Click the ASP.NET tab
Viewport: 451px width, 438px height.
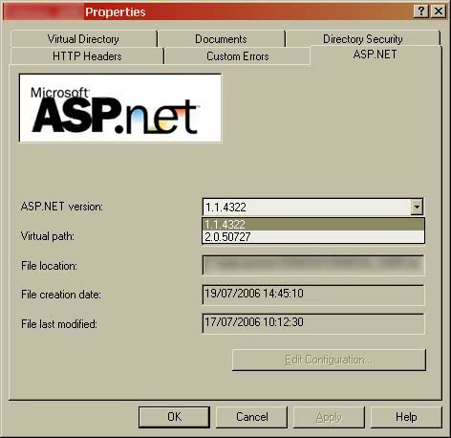376,55
